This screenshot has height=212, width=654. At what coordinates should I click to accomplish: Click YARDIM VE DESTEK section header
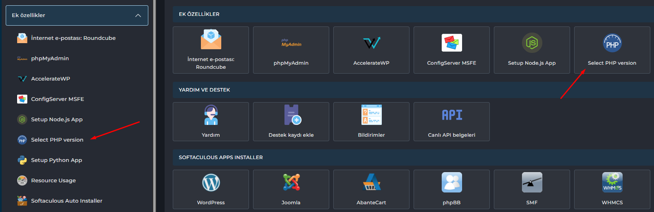click(413, 90)
